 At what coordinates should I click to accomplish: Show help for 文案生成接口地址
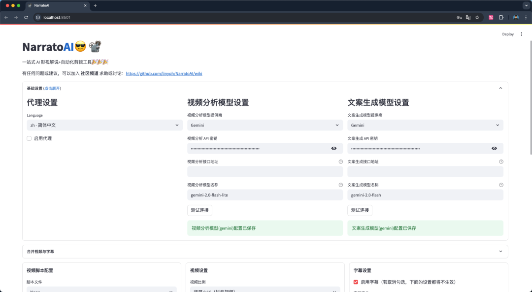[501, 162]
